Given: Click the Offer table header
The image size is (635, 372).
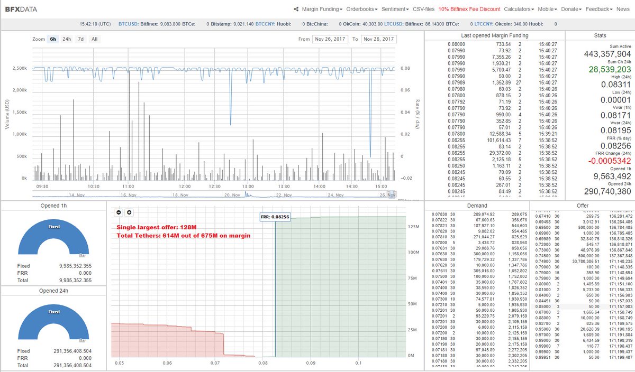Looking at the screenshot, I should 582,206.
